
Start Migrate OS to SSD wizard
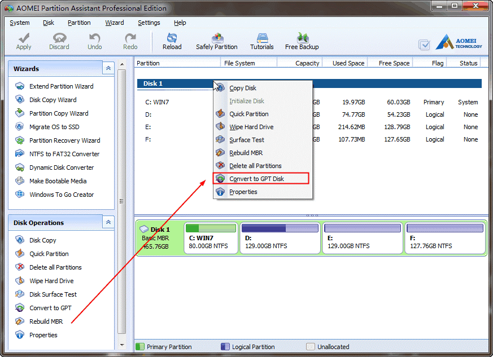(47, 127)
